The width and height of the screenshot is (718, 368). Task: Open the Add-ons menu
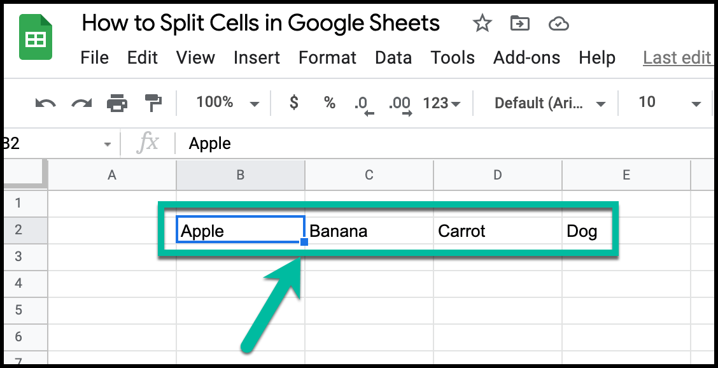526,57
